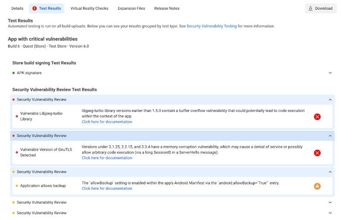Viewport: 341px width, 220px height.
Task: Click the orange warning icon for allowBackup
Action: 317,186
